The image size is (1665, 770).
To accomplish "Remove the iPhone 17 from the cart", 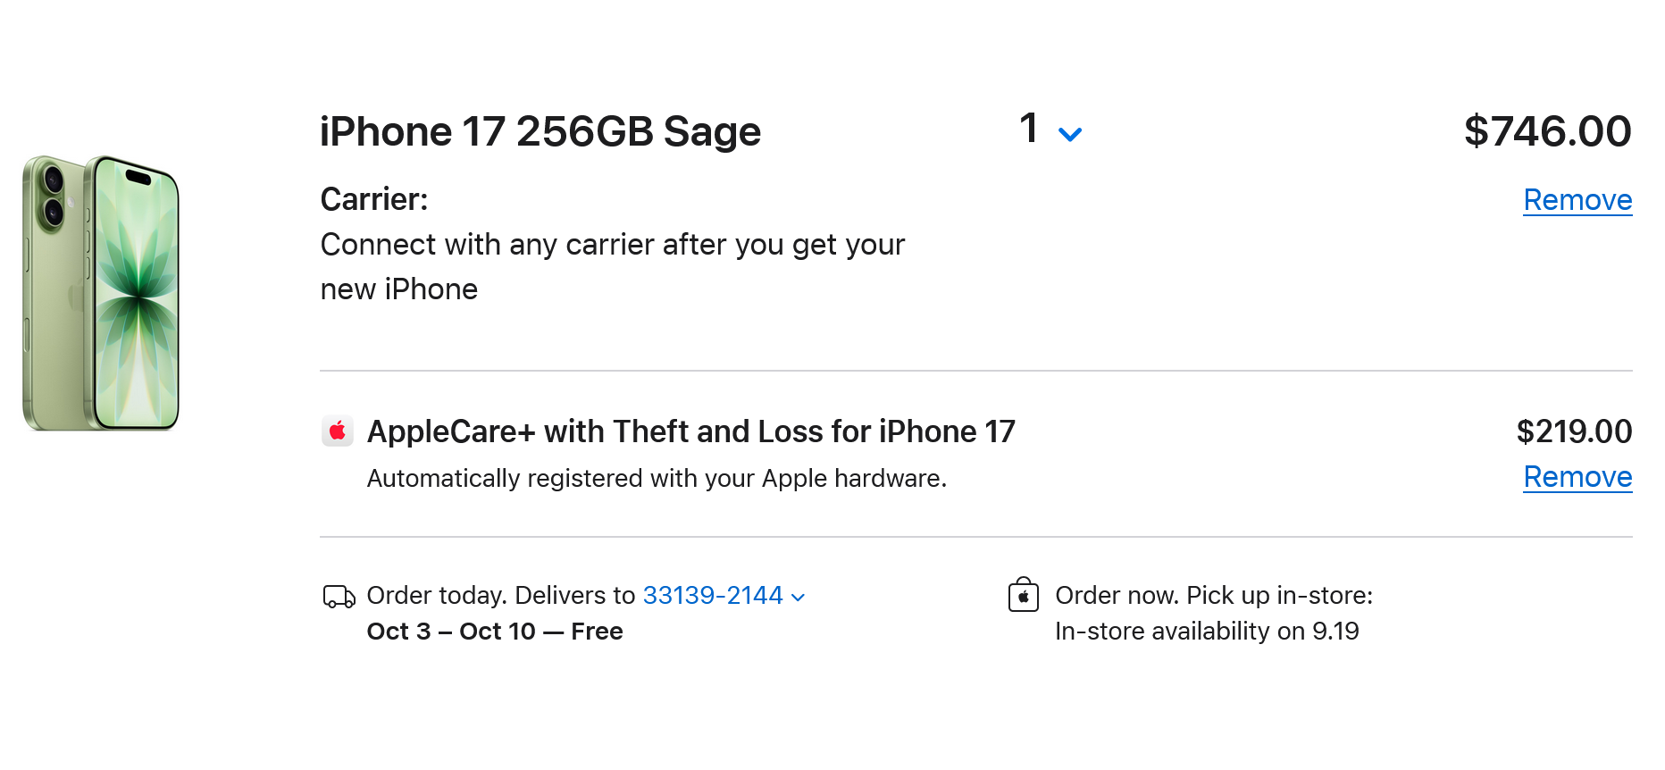I will tap(1577, 200).
